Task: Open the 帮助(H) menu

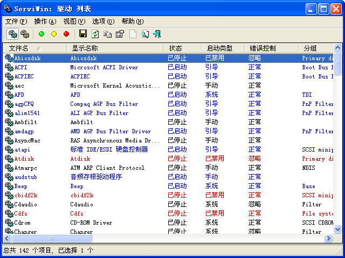Action: tap(132, 21)
